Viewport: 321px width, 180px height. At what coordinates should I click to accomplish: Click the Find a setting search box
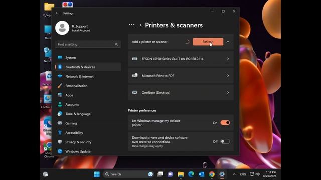[x=88, y=44]
